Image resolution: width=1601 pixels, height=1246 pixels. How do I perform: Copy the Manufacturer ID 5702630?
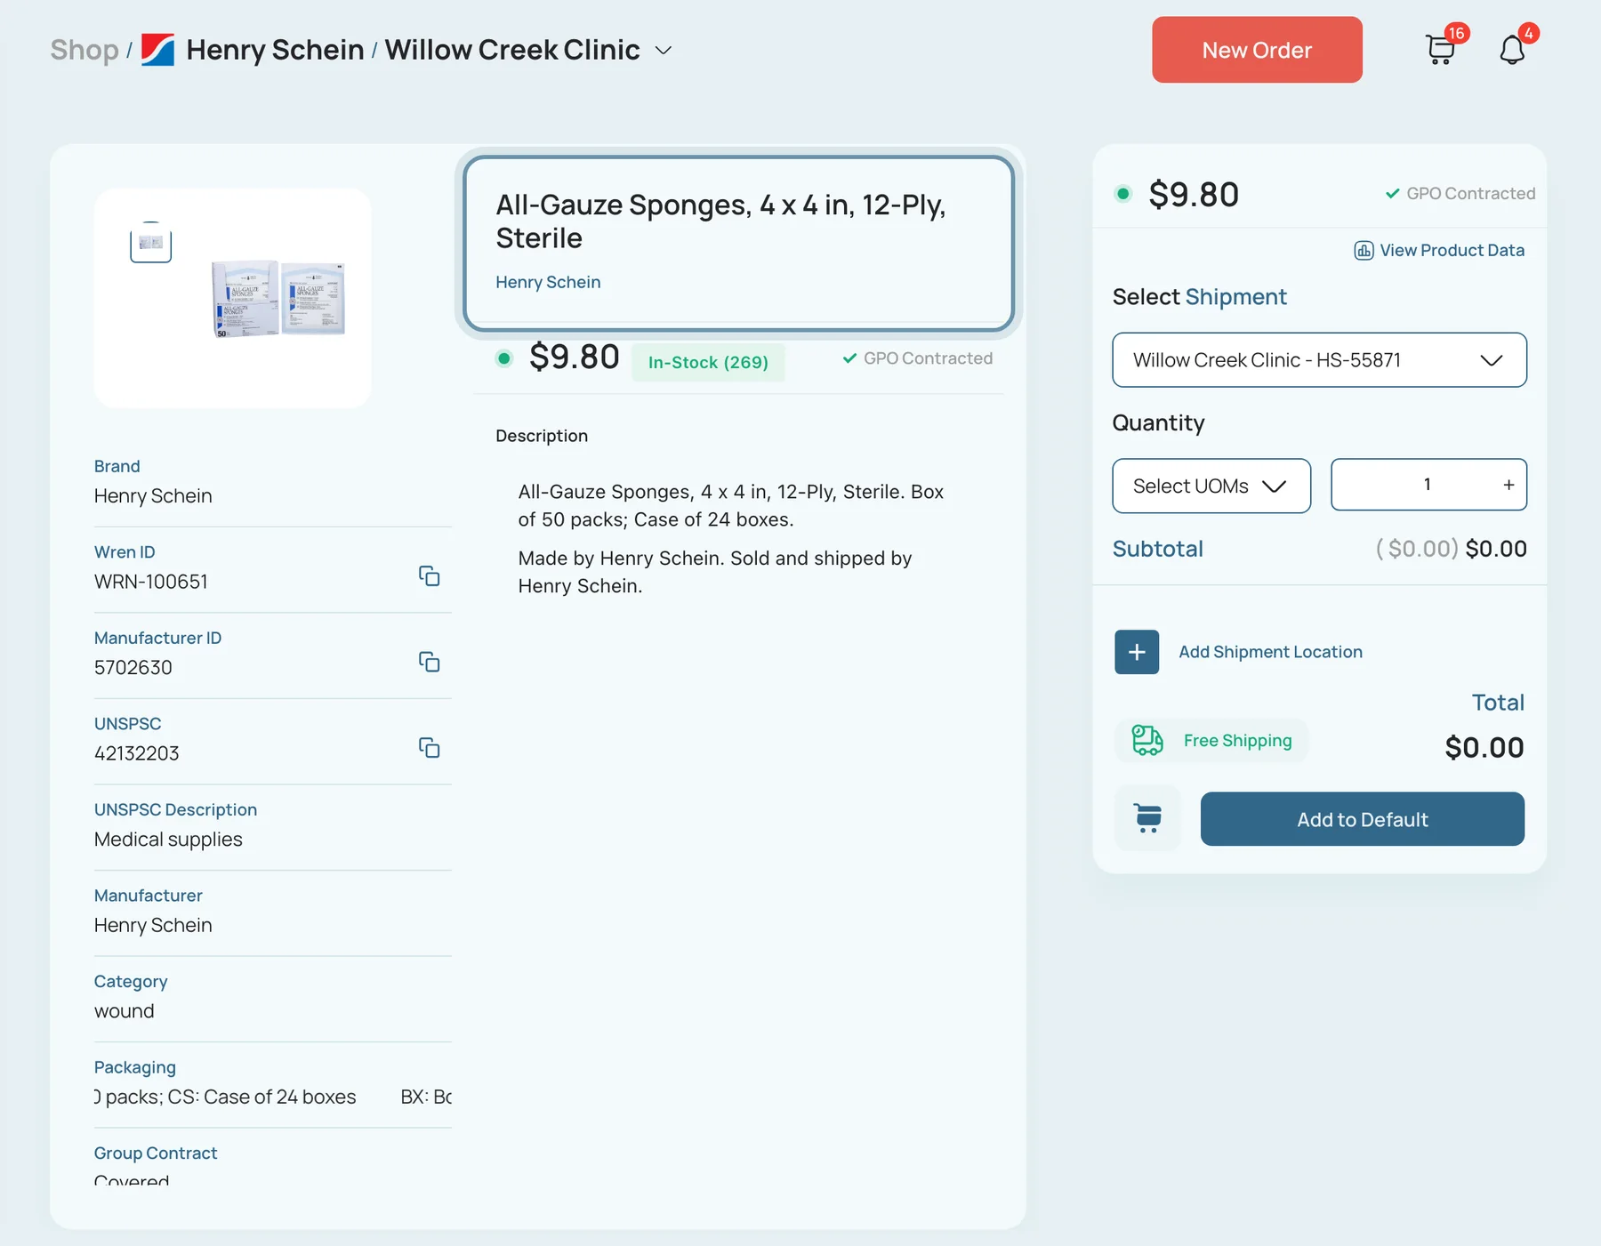tap(430, 662)
